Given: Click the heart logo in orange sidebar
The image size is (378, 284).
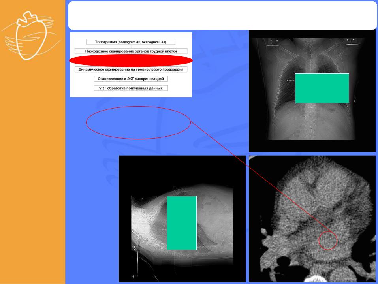Looking at the screenshot, I should point(31,36).
